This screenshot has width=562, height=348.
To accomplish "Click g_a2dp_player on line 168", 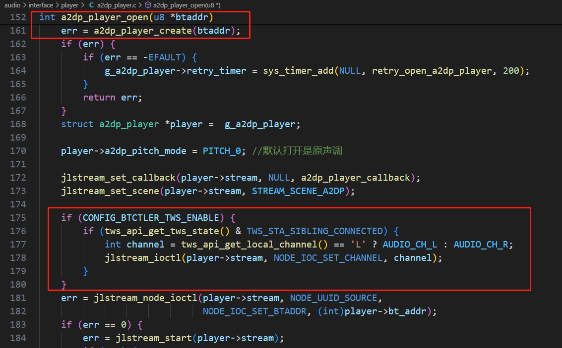I will pyautogui.click(x=260, y=124).
